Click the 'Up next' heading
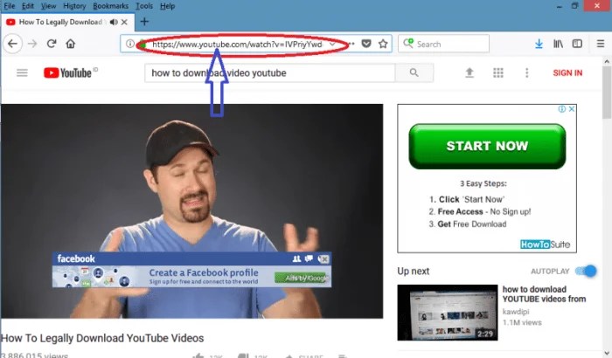The height and width of the screenshot is (358, 612). [413, 271]
